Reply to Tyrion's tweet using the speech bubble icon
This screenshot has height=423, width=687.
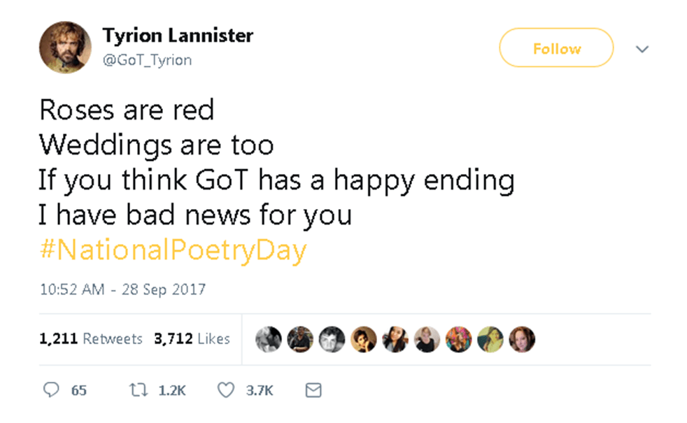pos(52,390)
